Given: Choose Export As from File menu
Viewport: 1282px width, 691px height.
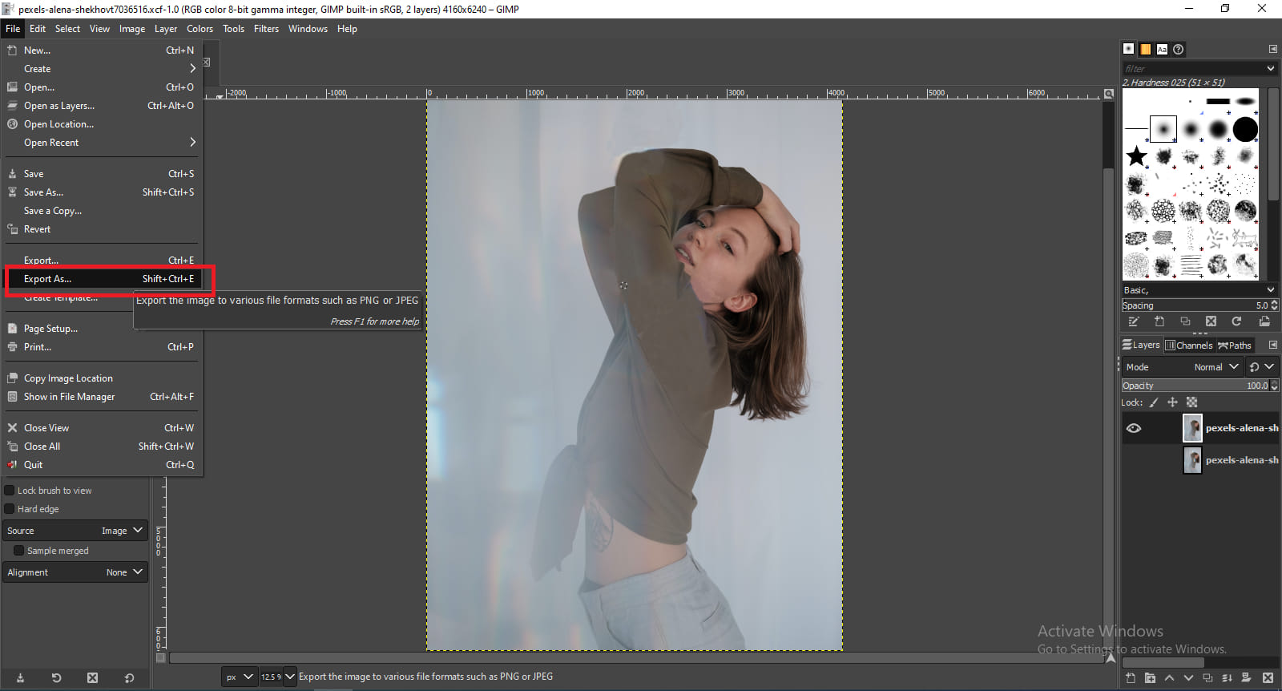Looking at the screenshot, I should 102,279.
